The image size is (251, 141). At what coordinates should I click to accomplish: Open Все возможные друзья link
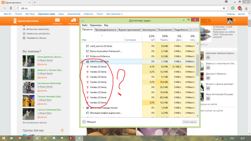pos(35,123)
